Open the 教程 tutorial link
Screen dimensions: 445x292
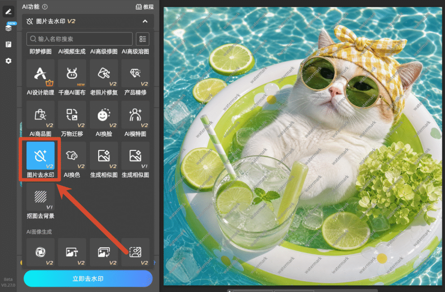(145, 7)
